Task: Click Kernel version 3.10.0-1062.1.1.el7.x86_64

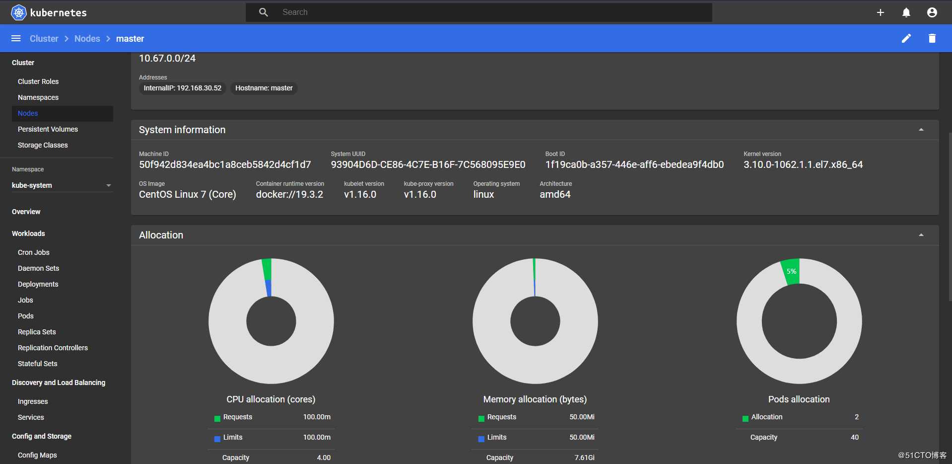Action: click(803, 164)
